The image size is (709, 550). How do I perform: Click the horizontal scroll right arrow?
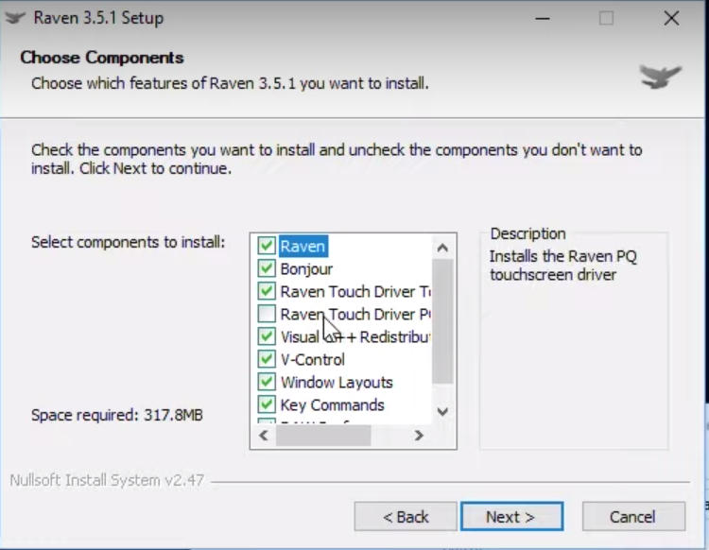pyautogui.click(x=419, y=436)
